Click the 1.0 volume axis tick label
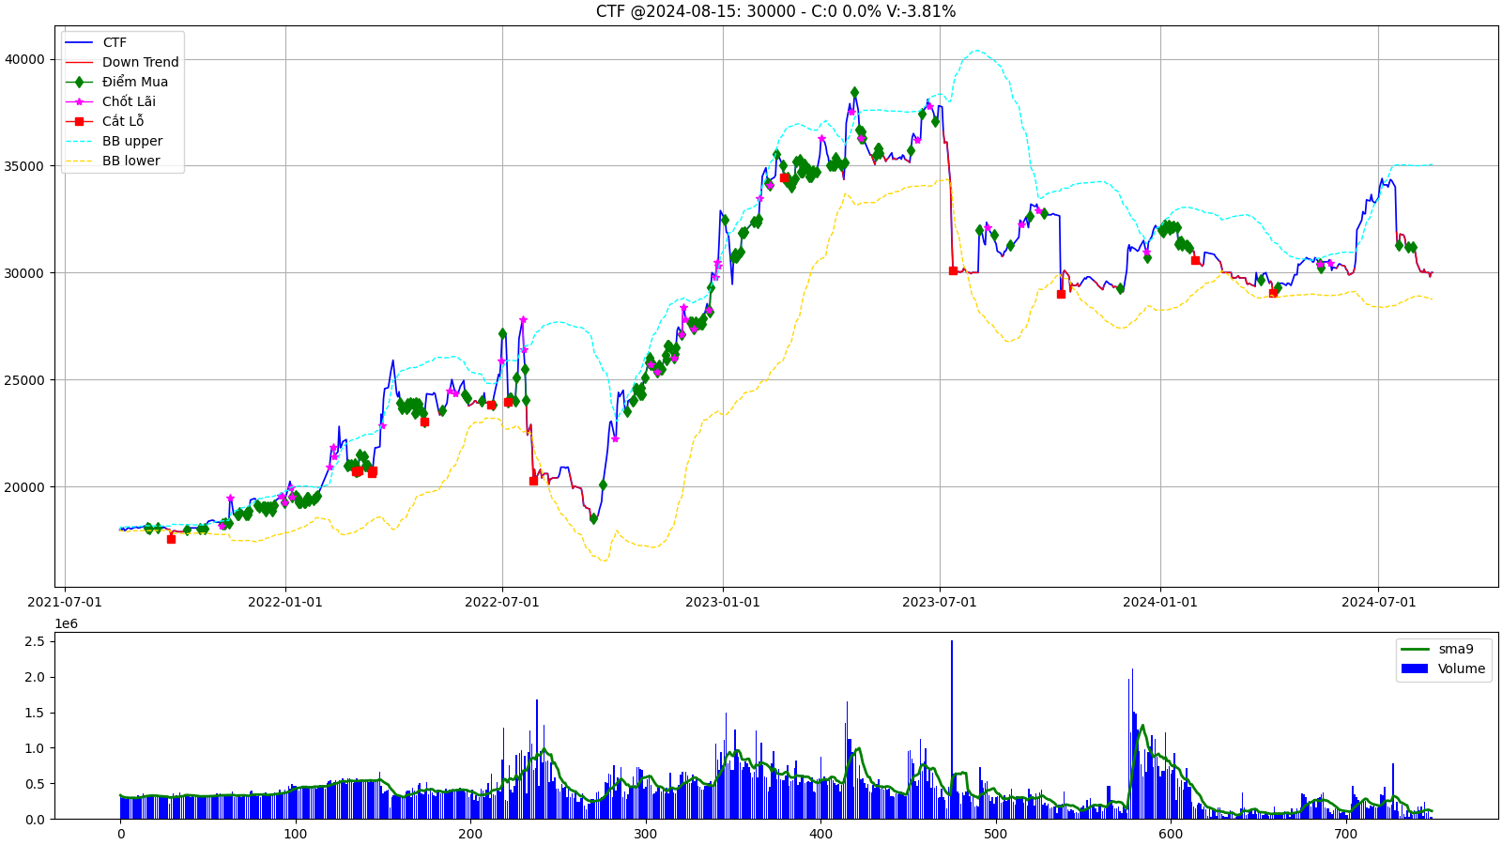The image size is (1502, 845). pos(35,748)
